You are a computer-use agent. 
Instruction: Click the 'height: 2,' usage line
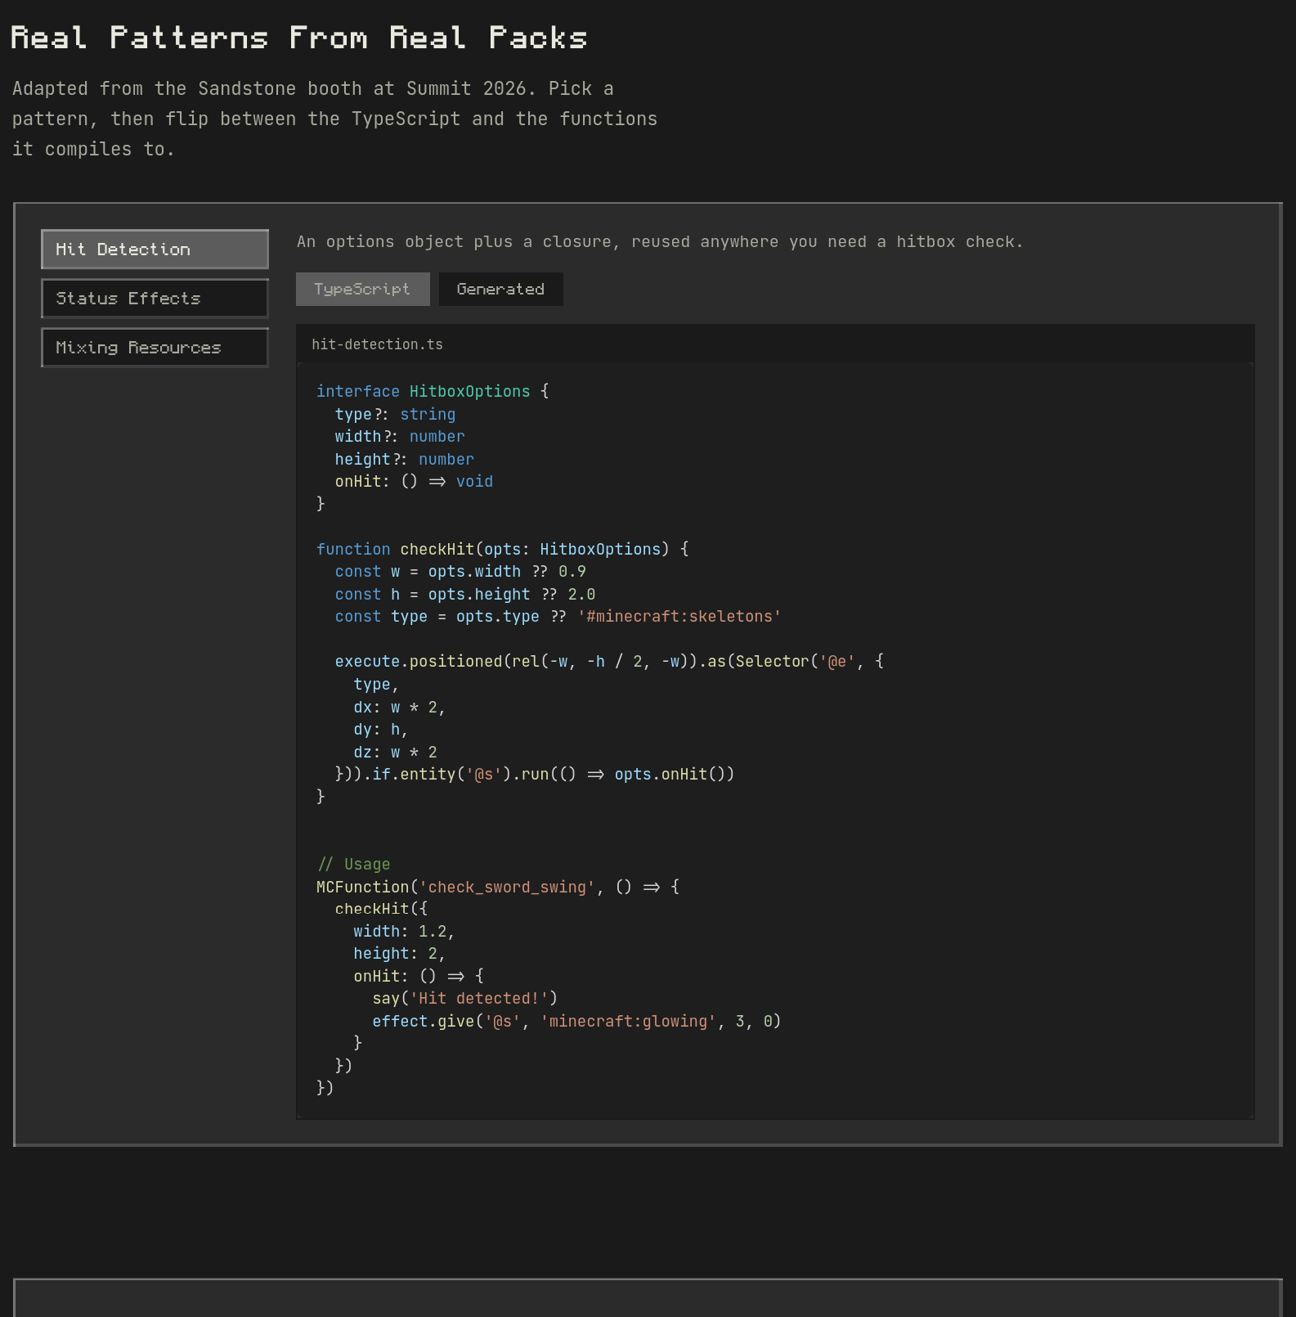[x=400, y=954]
